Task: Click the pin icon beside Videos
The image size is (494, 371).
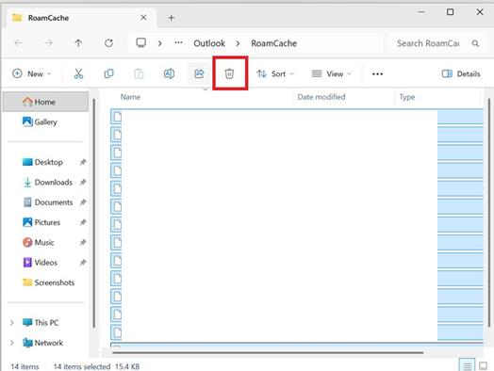Action: point(83,263)
